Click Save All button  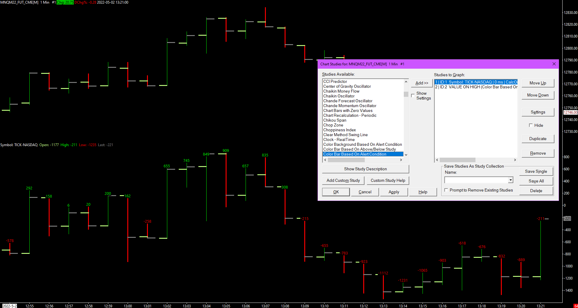click(536, 181)
